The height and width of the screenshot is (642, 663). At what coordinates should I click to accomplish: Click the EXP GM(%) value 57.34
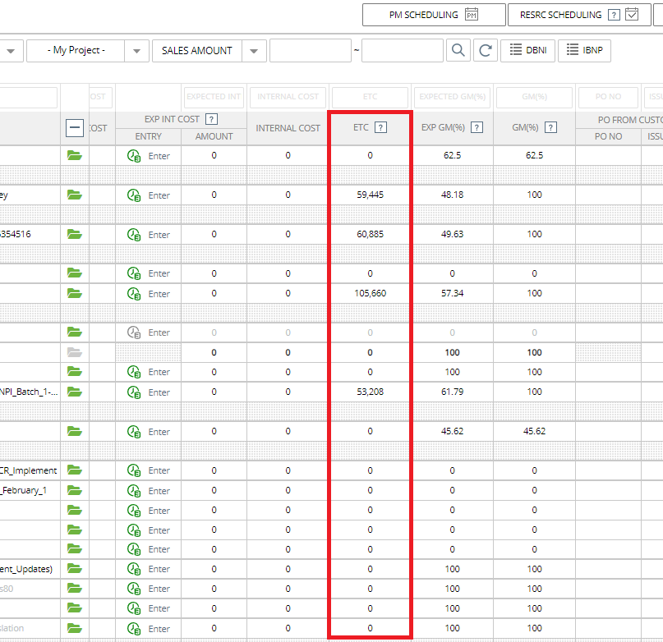(x=452, y=293)
